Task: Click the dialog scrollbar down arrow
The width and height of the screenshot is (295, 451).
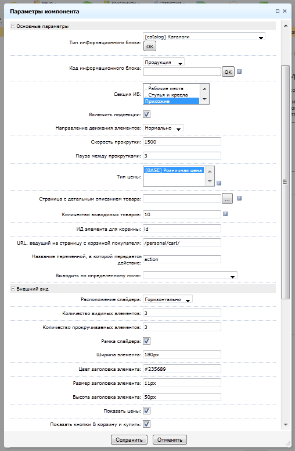Action: point(286,424)
